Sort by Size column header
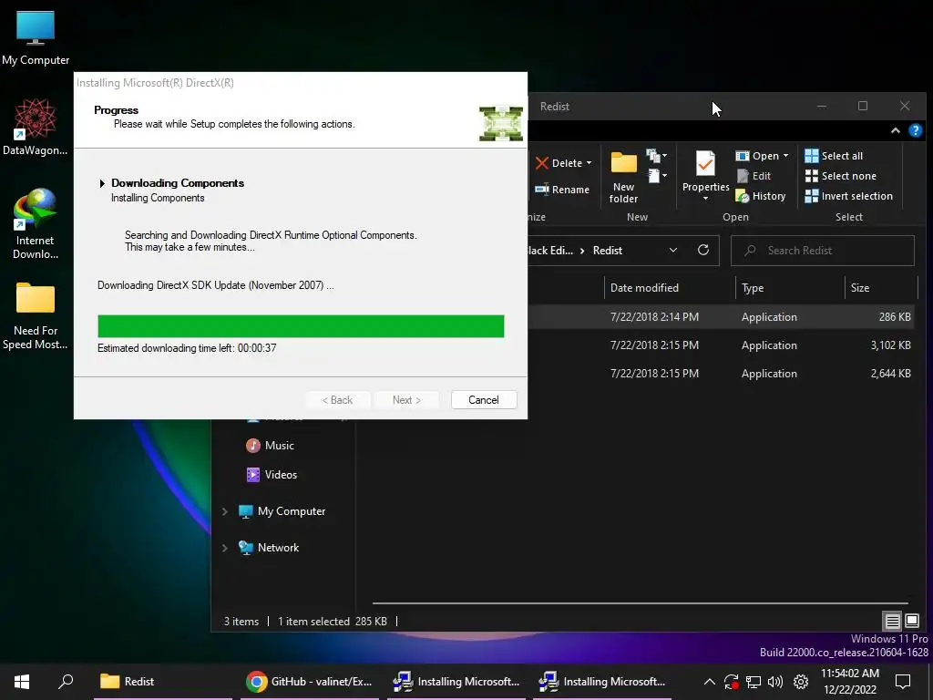The width and height of the screenshot is (933, 700). coord(881,288)
